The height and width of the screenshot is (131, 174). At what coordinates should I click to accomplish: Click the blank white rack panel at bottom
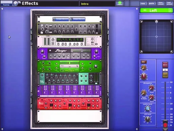pos(69,116)
